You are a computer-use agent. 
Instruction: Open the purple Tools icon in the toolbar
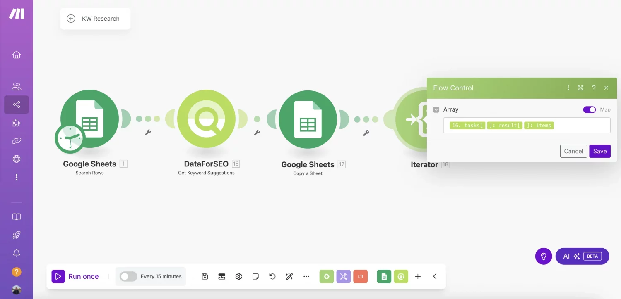click(344, 276)
